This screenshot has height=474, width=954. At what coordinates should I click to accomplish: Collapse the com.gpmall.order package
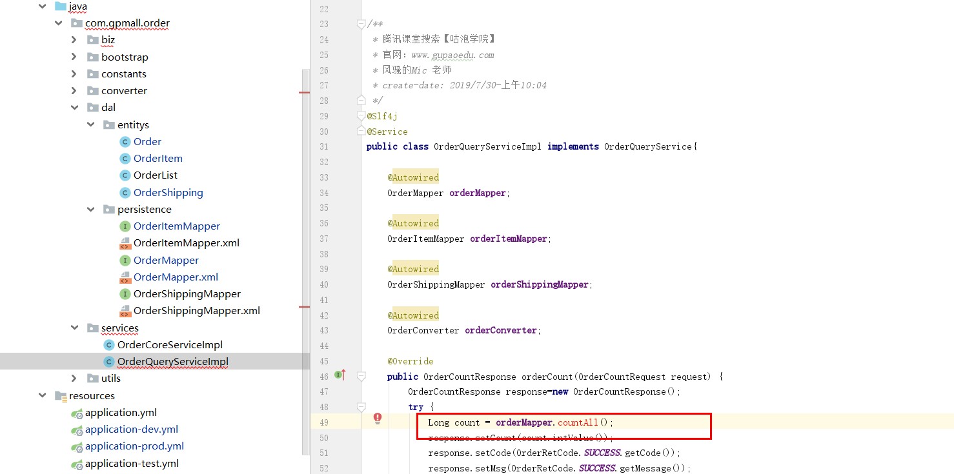tap(58, 23)
